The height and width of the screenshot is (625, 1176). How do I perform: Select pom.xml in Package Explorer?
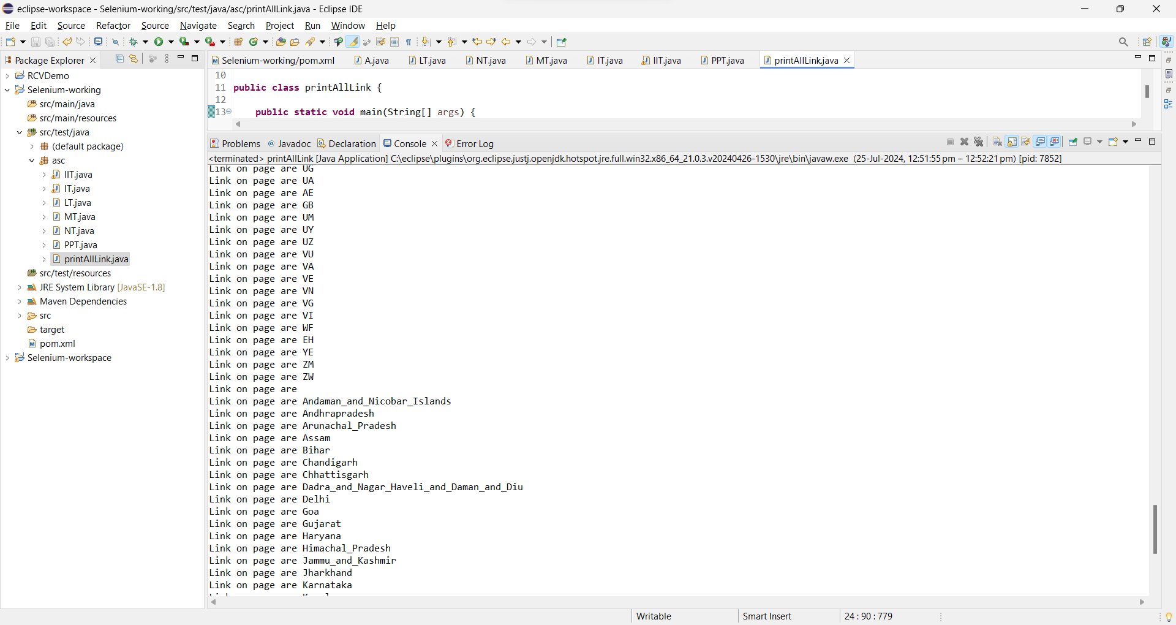coord(57,344)
